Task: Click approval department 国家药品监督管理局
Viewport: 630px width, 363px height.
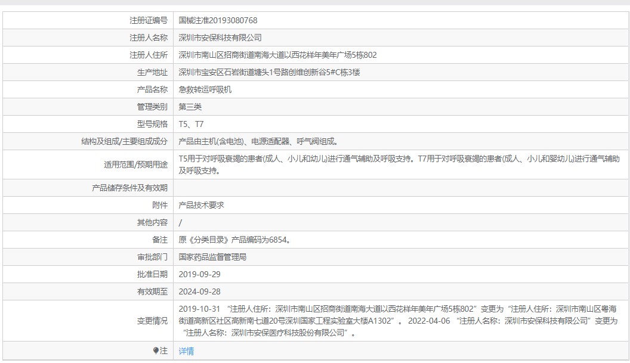Action: [x=212, y=257]
